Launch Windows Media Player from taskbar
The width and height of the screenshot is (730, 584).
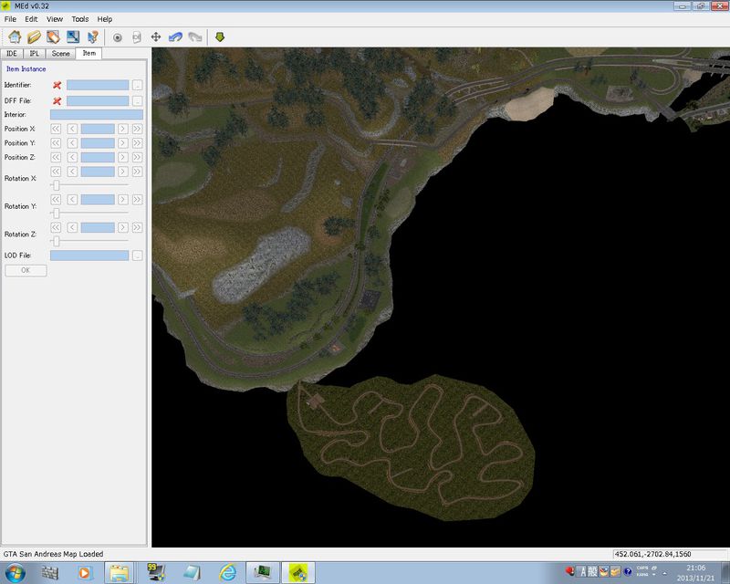(84, 572)
